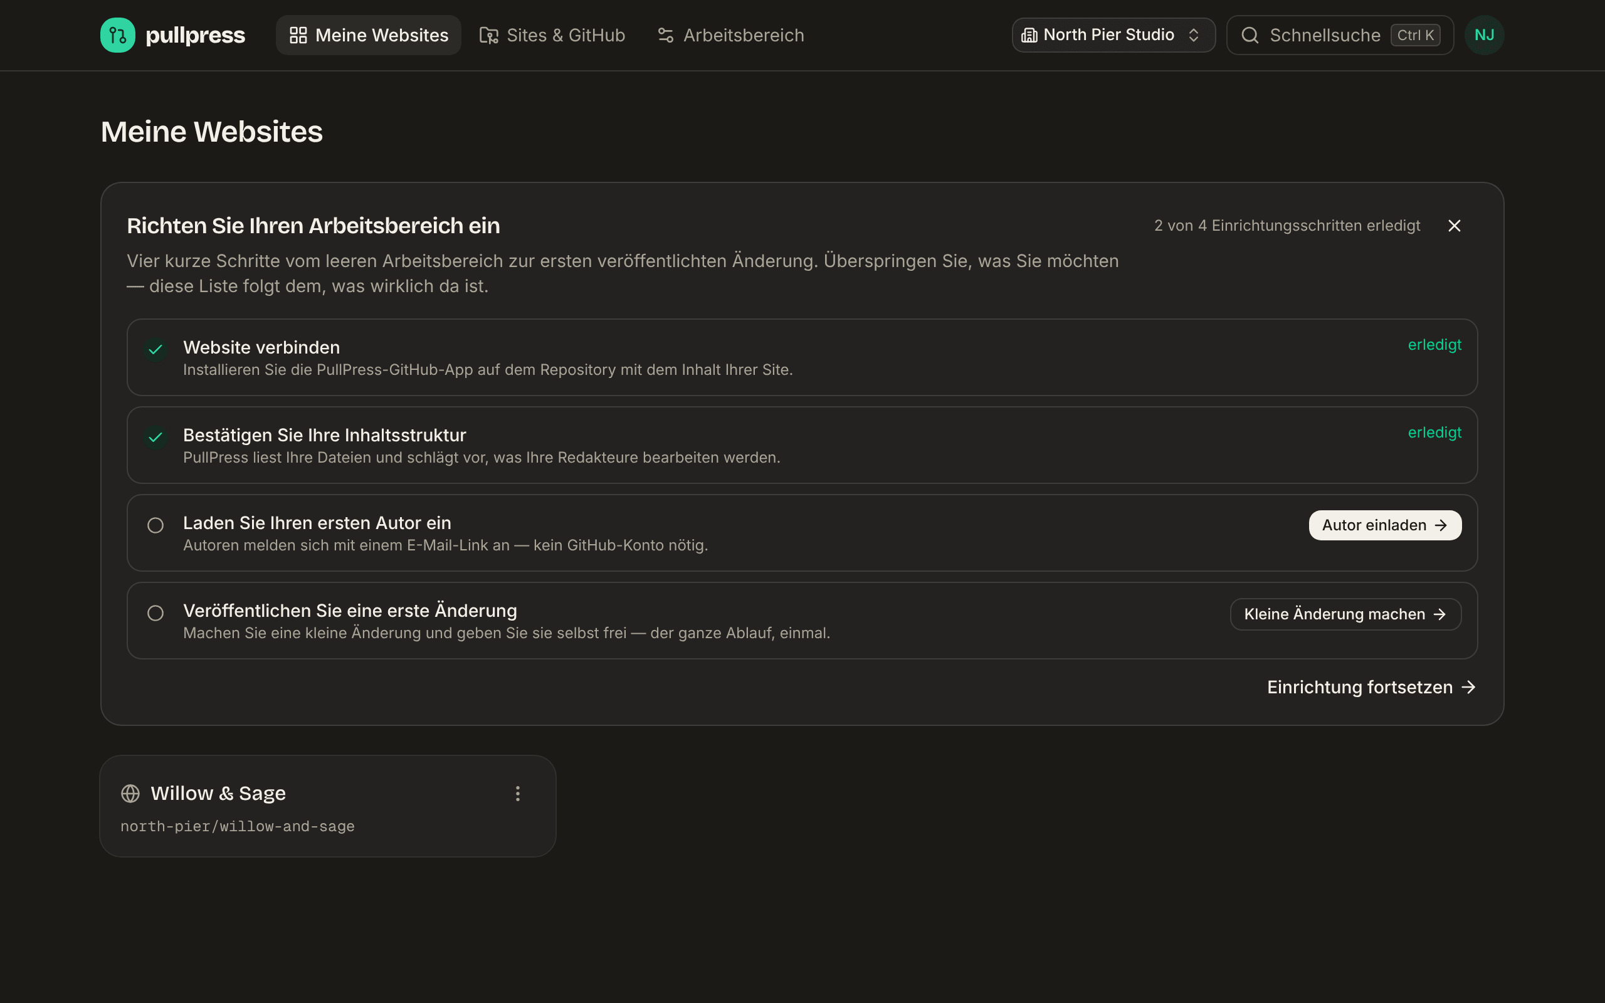Switch to the Arbeitsbereich tab

(730, 35)
